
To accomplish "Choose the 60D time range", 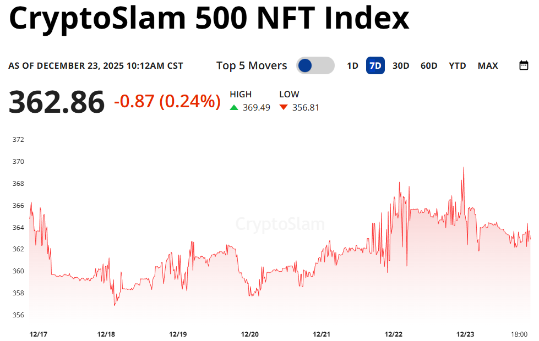I will click(429, 65).
